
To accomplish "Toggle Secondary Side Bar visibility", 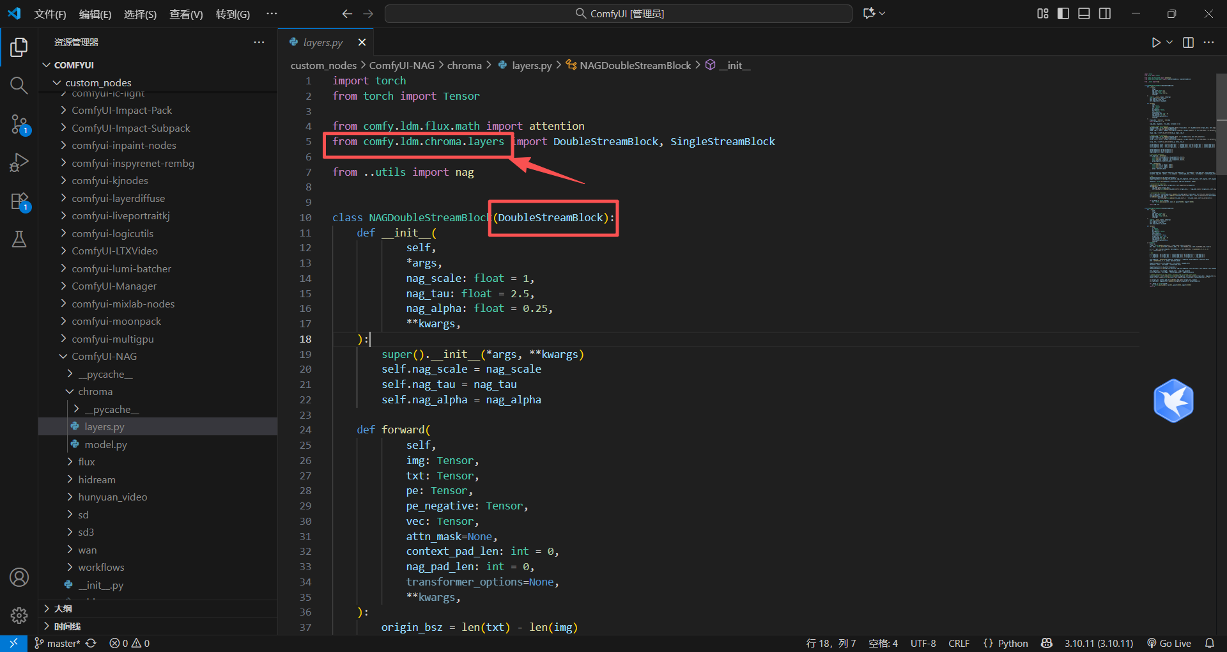I will click(1105, 13).
